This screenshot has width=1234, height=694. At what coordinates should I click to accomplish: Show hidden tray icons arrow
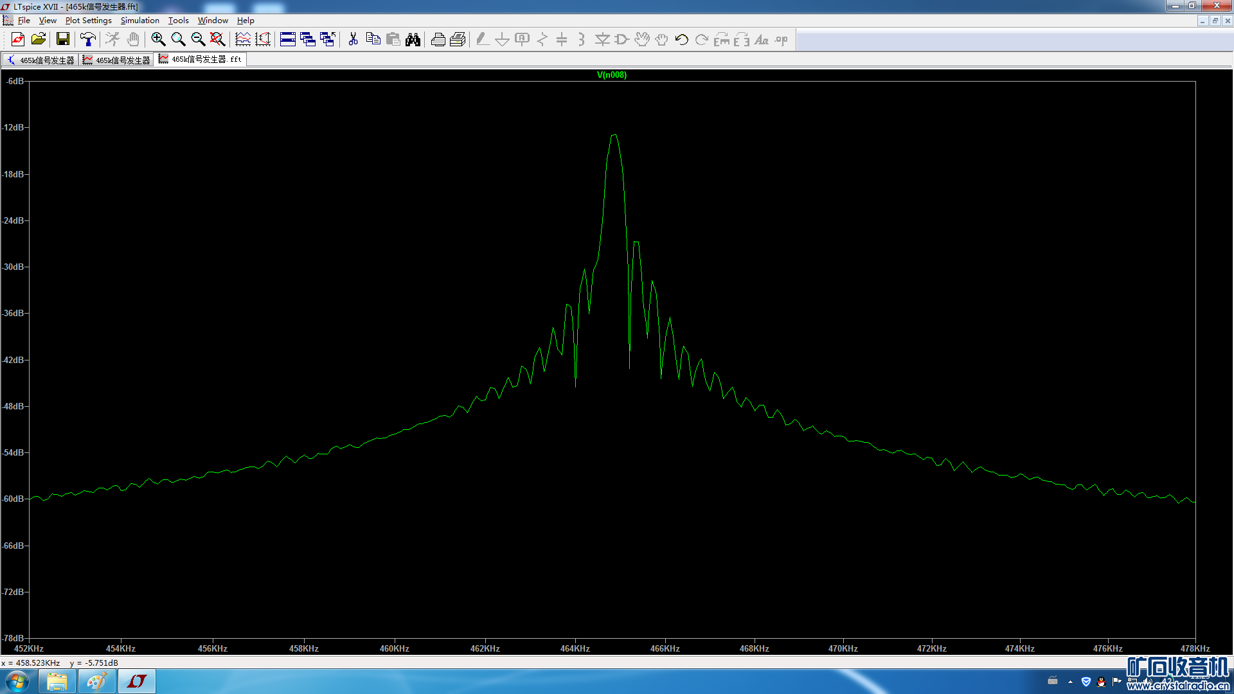pos(1070,682)
